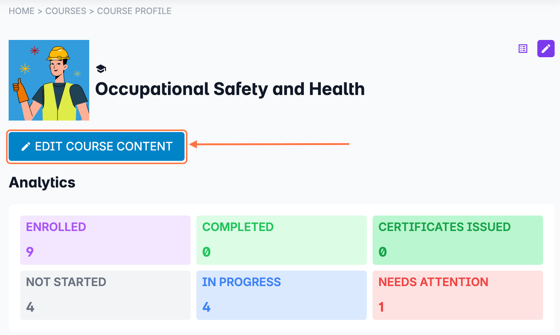Click the safety worker course thumbnail
The height and width of the screenshot is (335, 560).
[x=49, y=80]
